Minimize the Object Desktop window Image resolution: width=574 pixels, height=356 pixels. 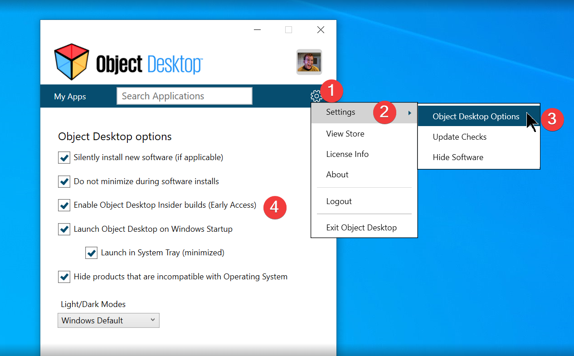coord(258,30)
